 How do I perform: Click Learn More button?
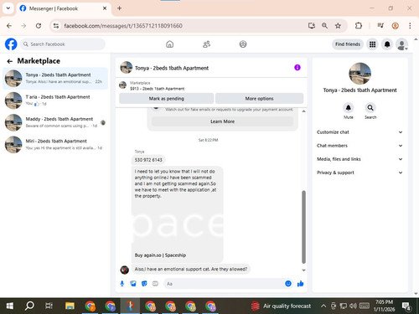(x=222, y=121)
